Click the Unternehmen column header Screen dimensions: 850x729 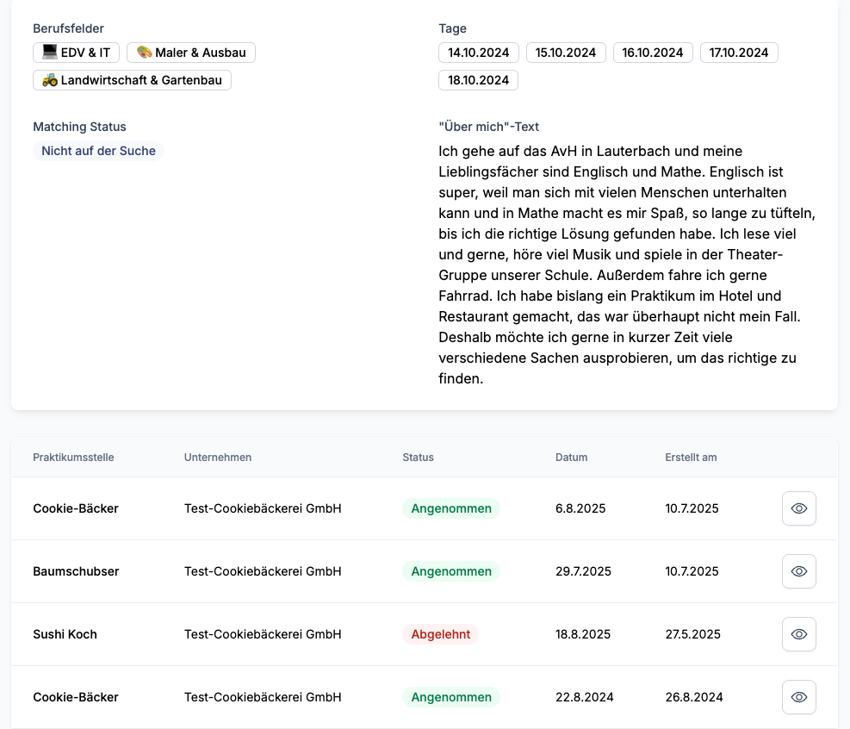[218, 458]
